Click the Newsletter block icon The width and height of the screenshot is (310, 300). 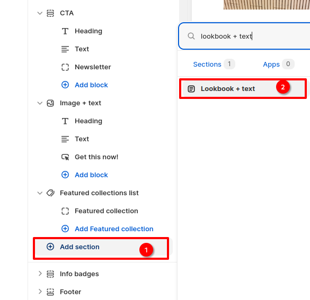pyautogui.click(x=65, y=67)
